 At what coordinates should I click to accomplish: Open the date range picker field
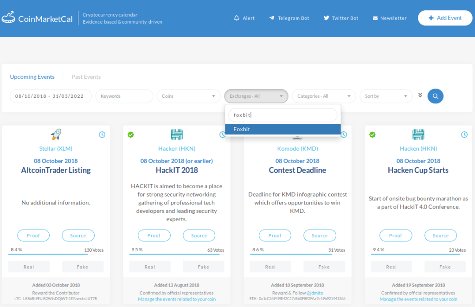click(51, 96)
